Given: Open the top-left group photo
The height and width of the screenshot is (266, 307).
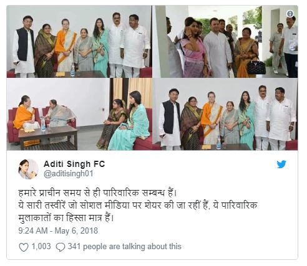Looking at the screenshot, I should [79, 42].
